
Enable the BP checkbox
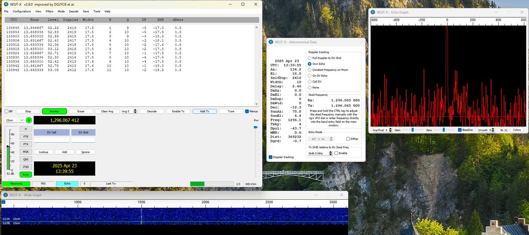(7, 111)
